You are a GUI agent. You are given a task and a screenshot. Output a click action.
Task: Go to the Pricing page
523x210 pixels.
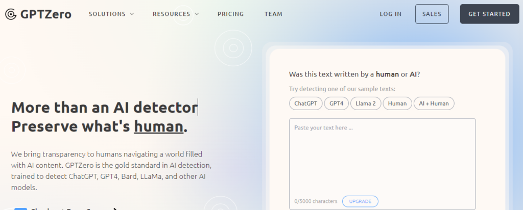pos(230,14)
